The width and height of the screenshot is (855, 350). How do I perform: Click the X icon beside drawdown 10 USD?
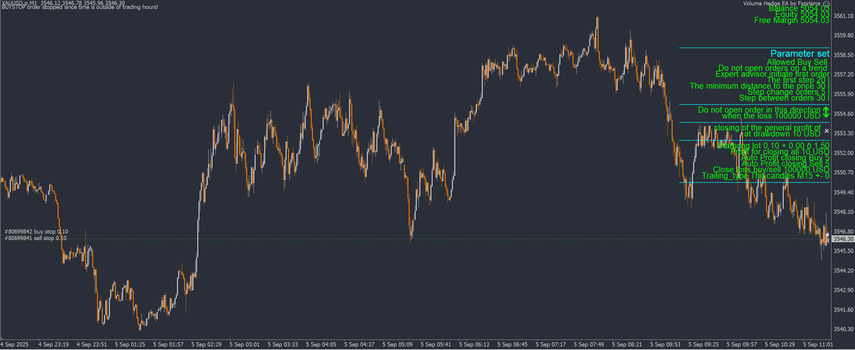[826, 132]
